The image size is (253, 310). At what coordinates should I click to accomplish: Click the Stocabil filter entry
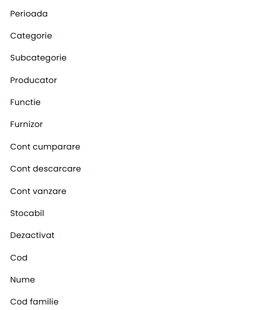[27, 213]
